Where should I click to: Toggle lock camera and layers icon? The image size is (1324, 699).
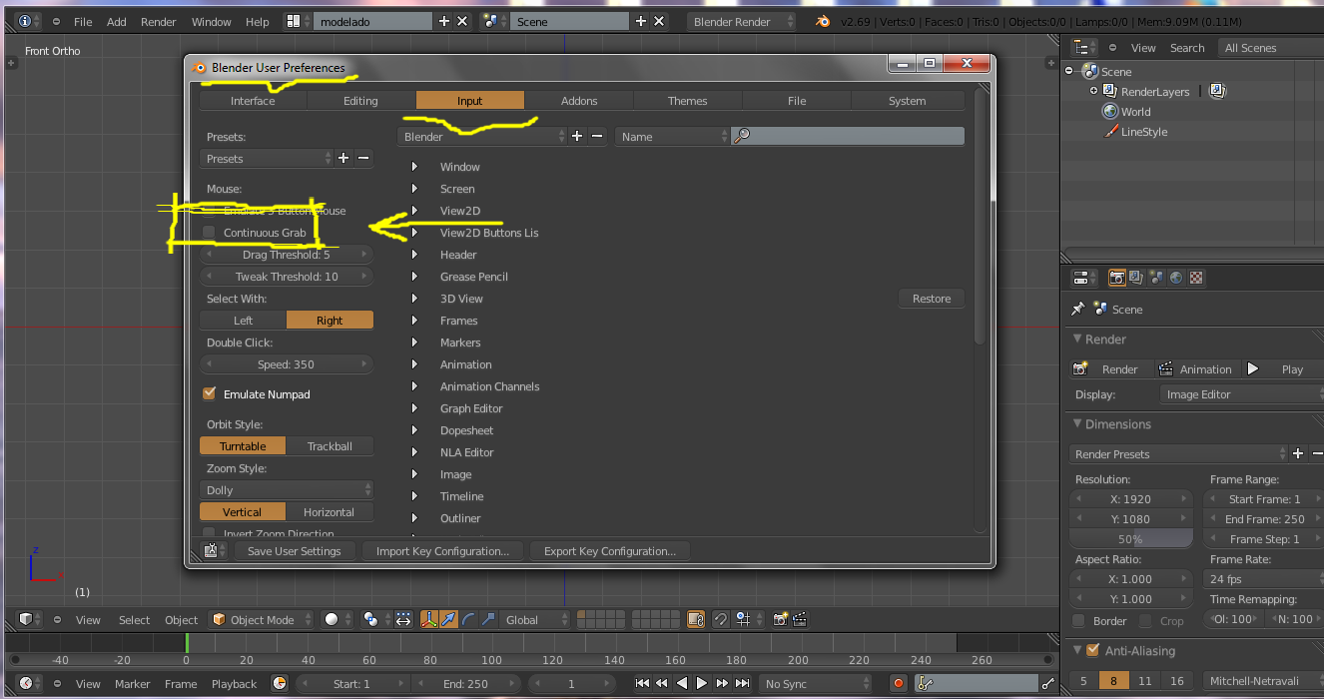coord(696,620)
